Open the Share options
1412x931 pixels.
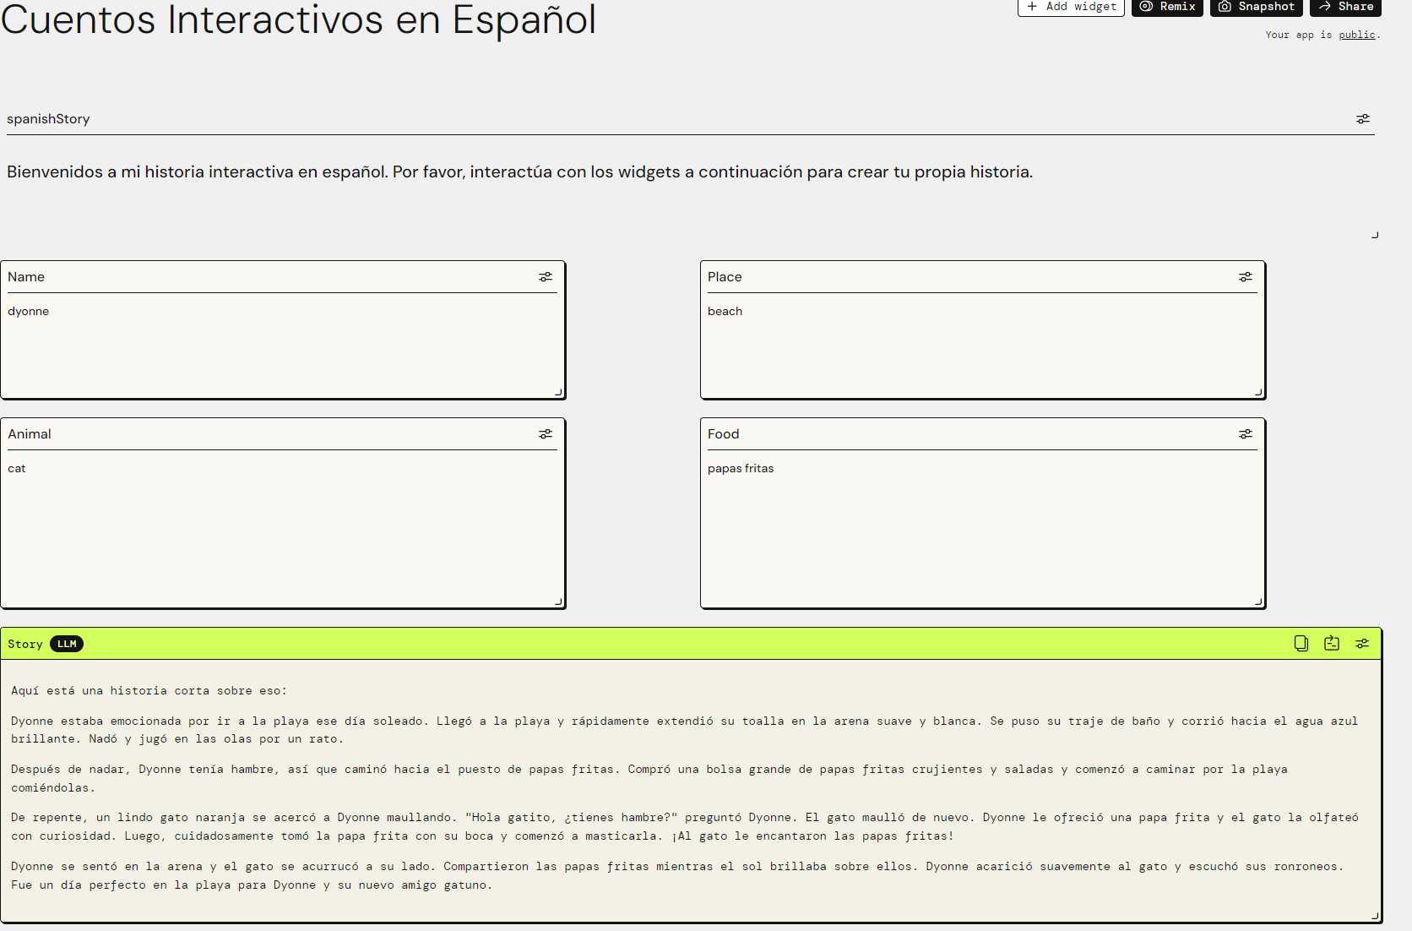(1345, 8)
